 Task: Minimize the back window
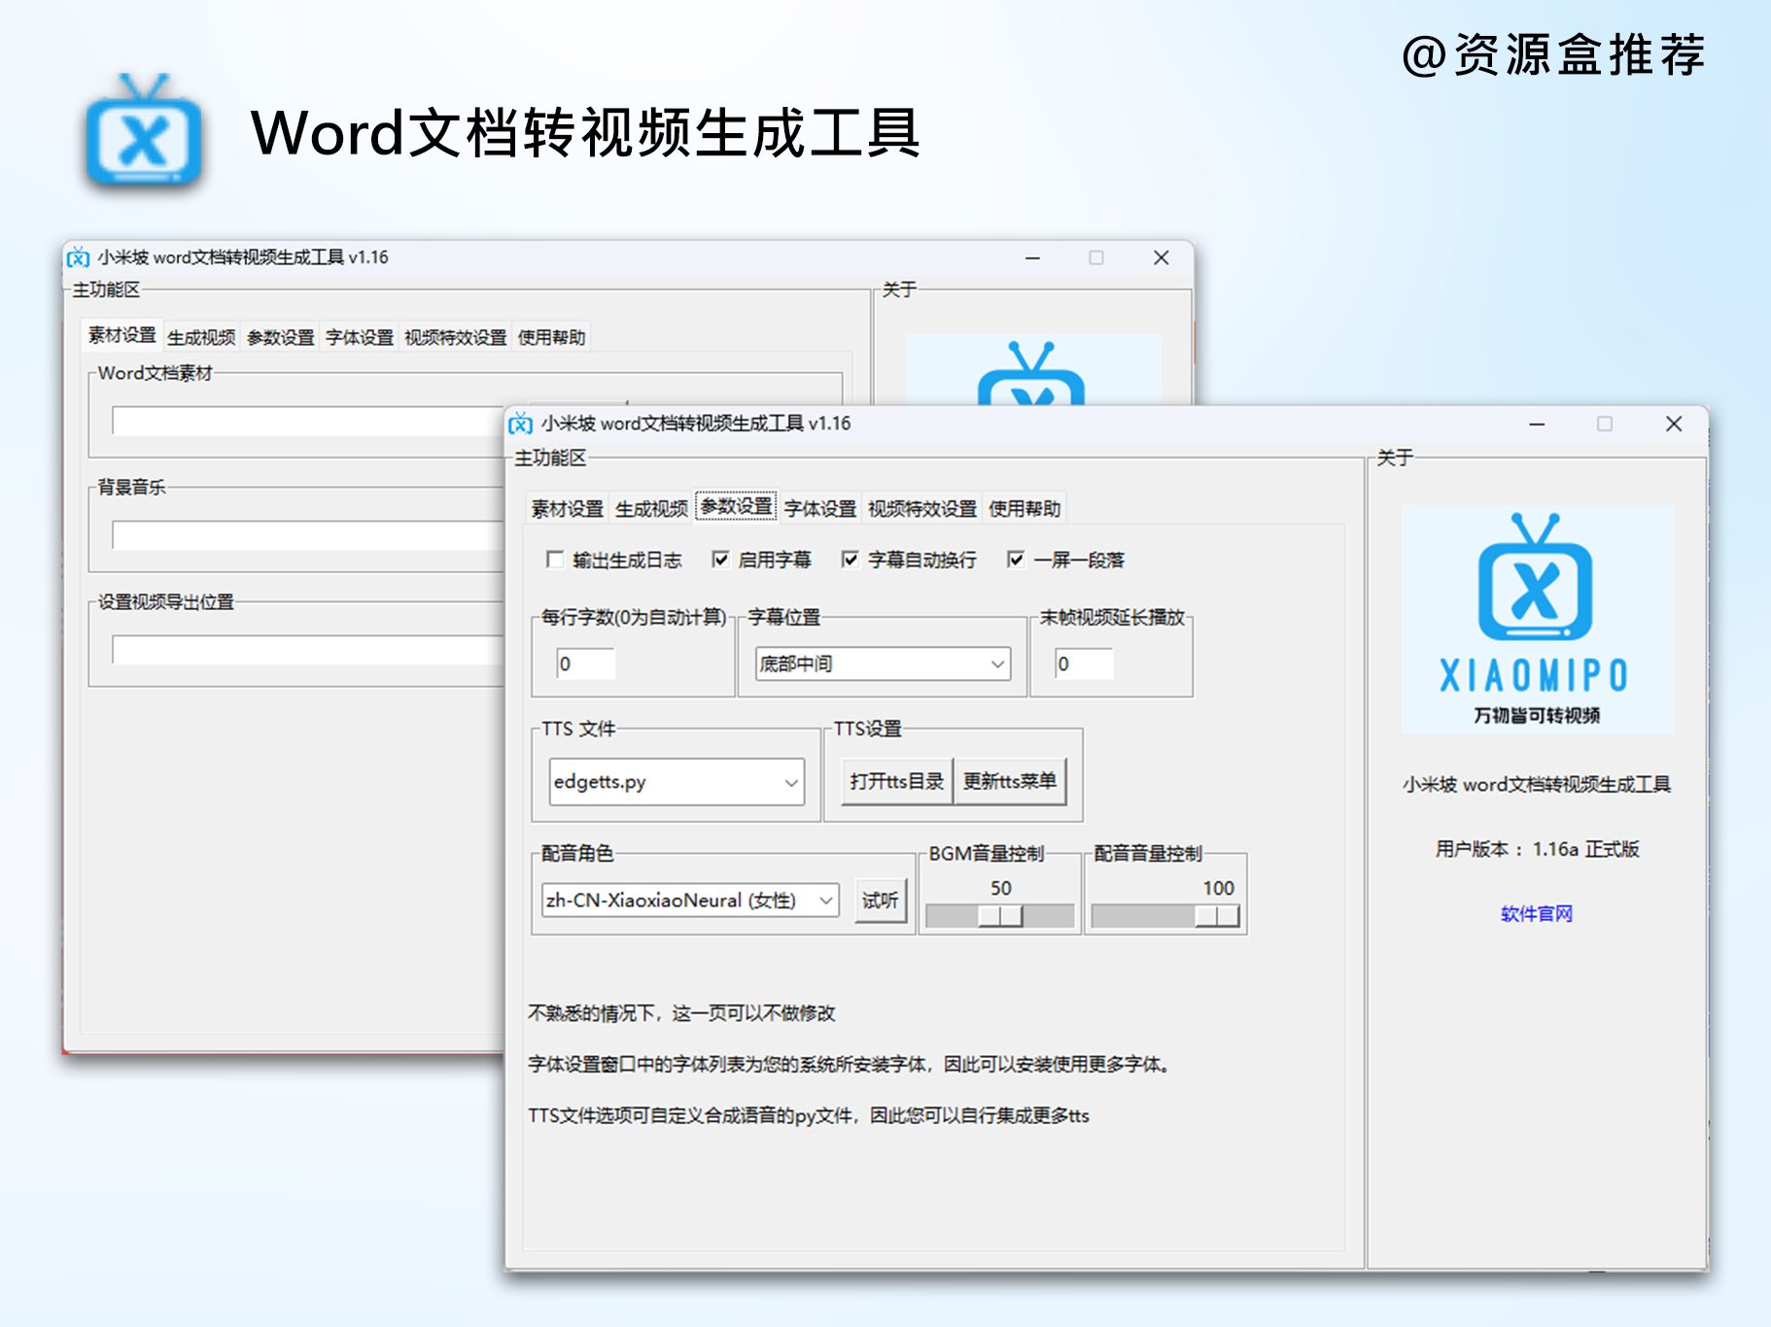[x=1032, y=258]
